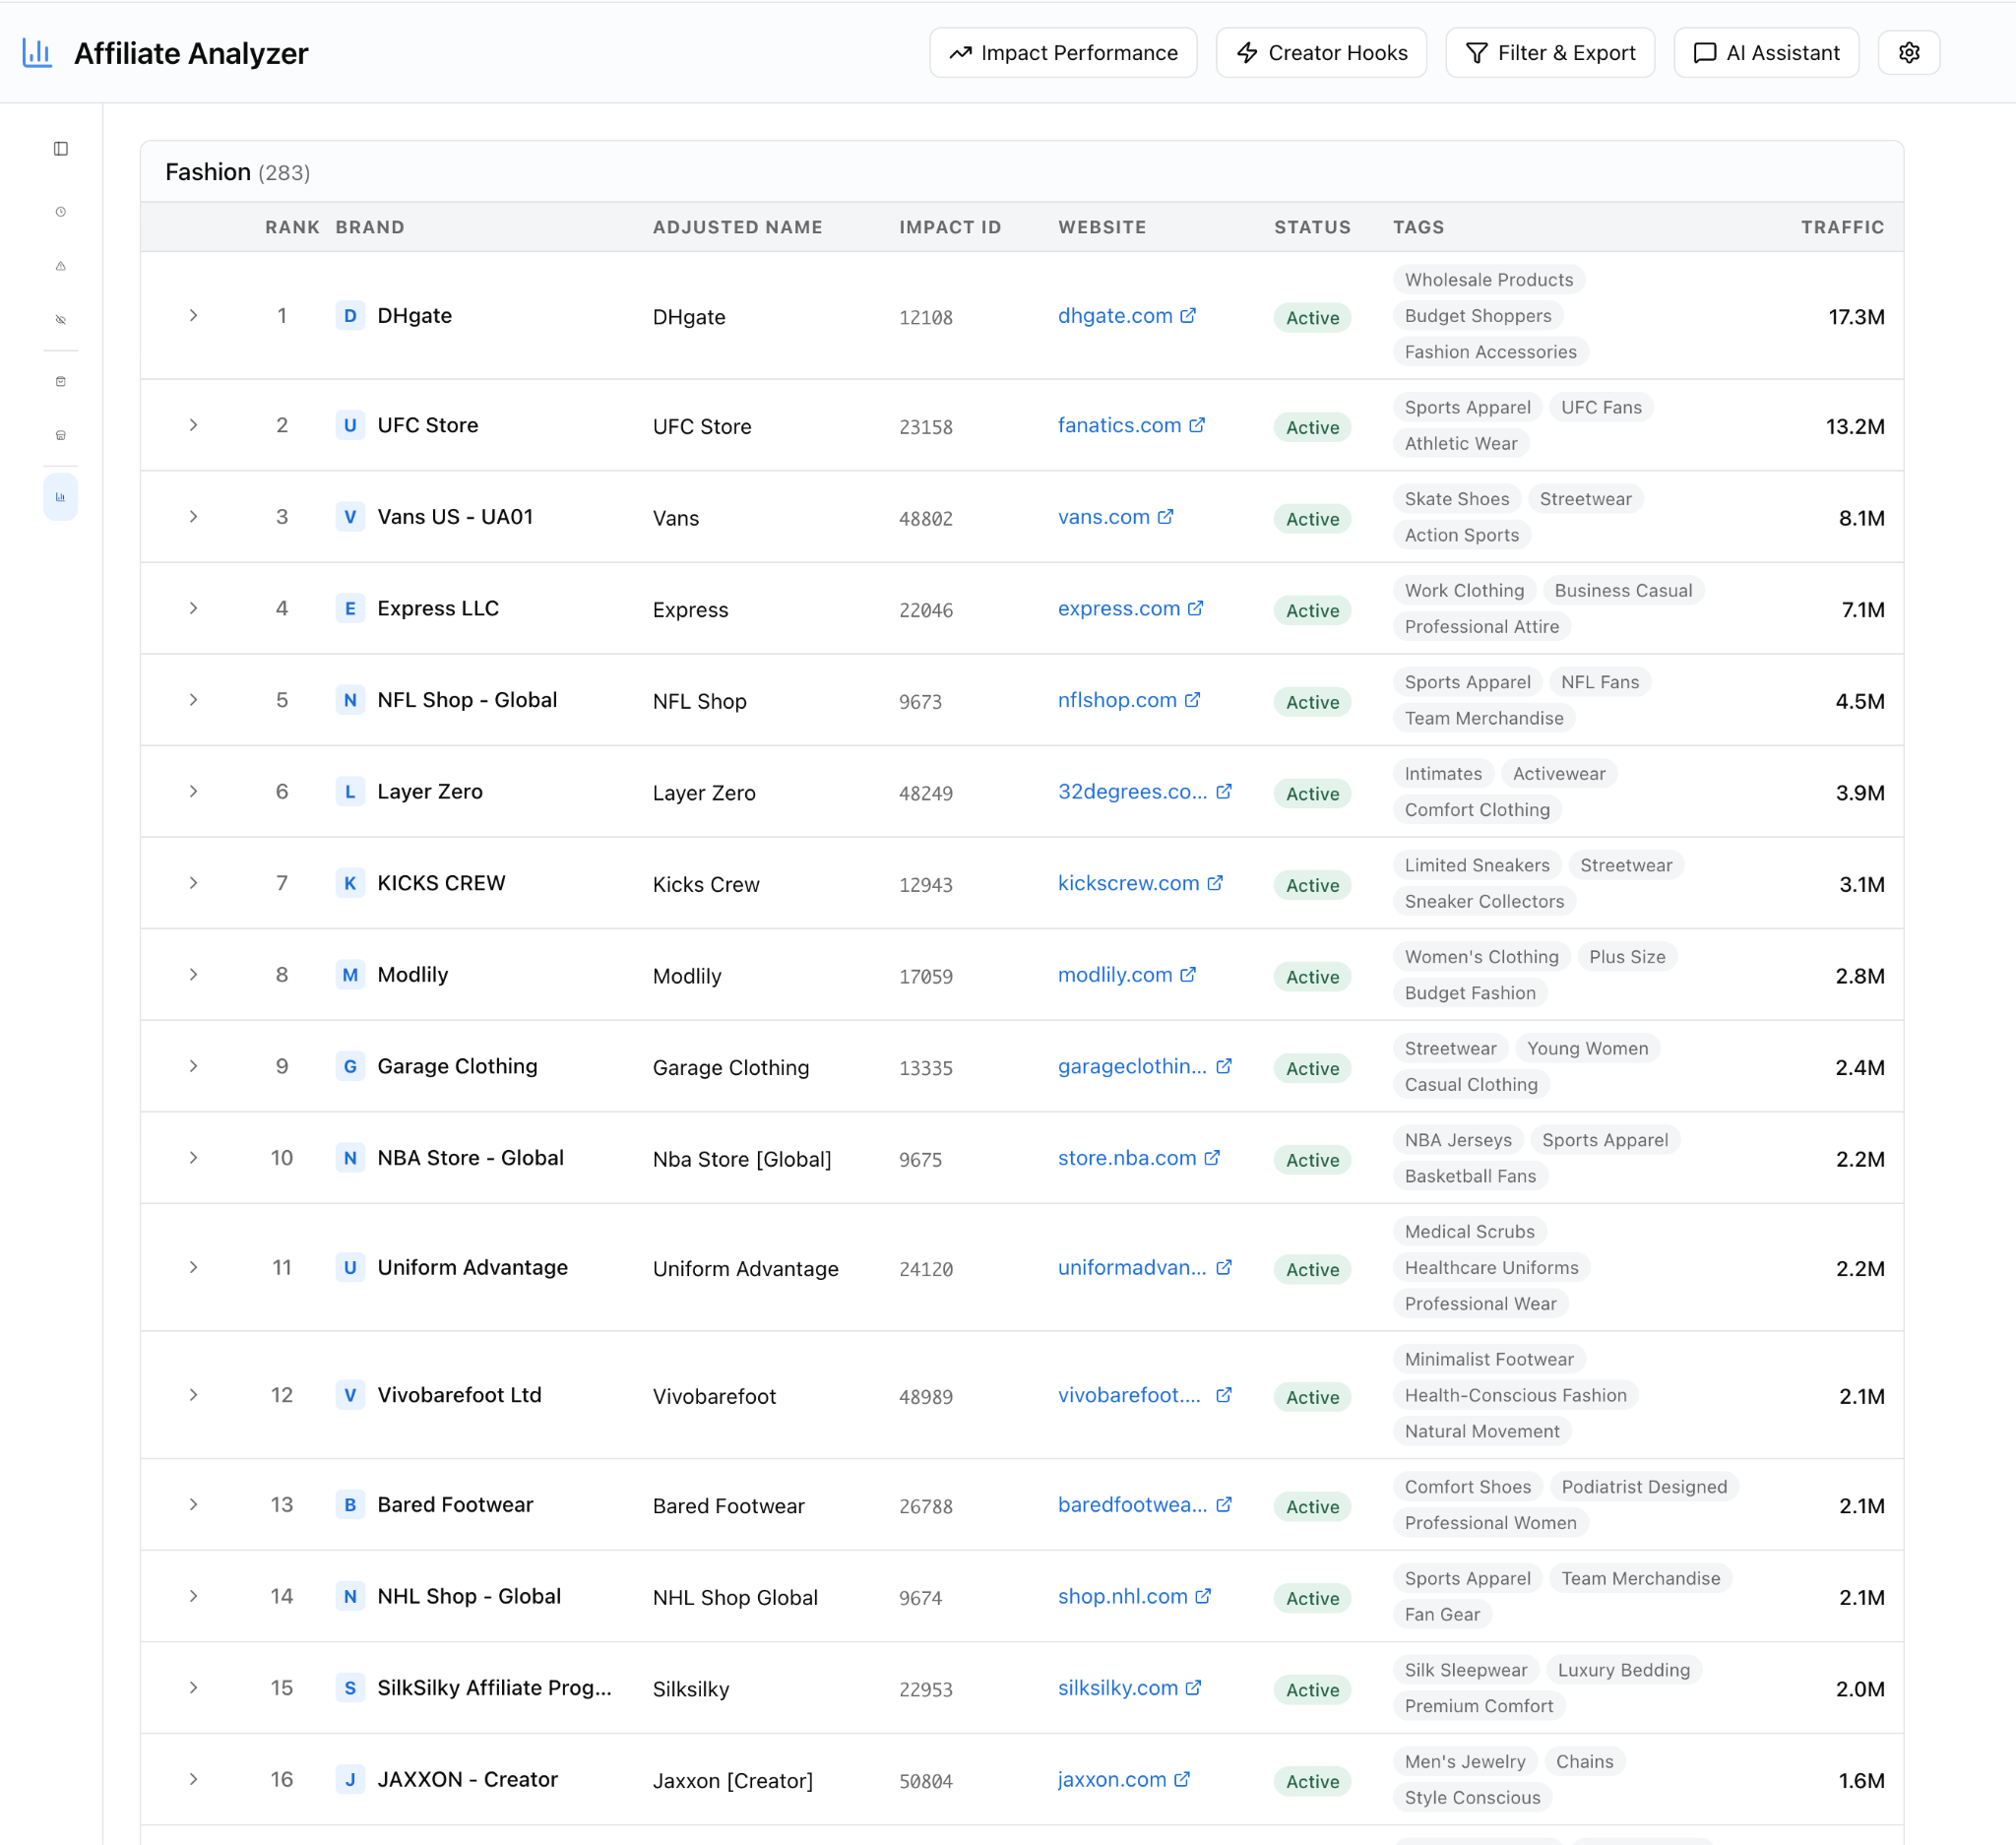Click the 17.3M traffic value
The width and height of the screenshot is (2016, 1845).
(1856, 317)
